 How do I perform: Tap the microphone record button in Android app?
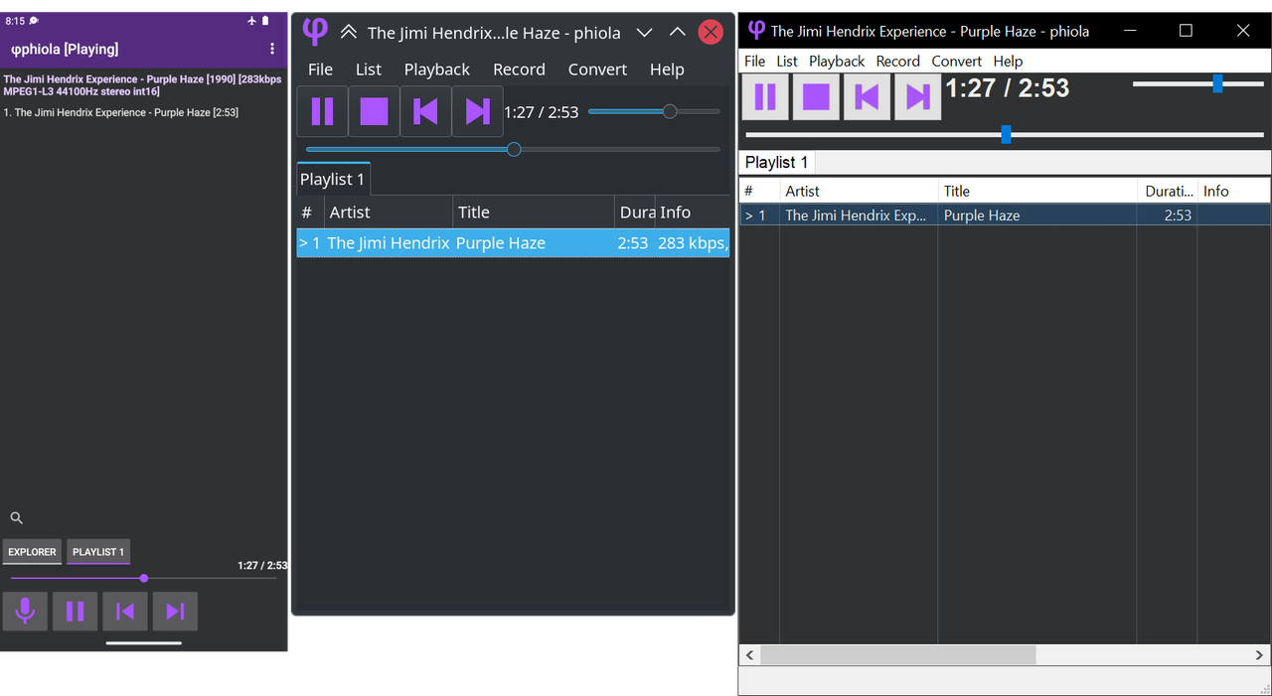(25, 612)
